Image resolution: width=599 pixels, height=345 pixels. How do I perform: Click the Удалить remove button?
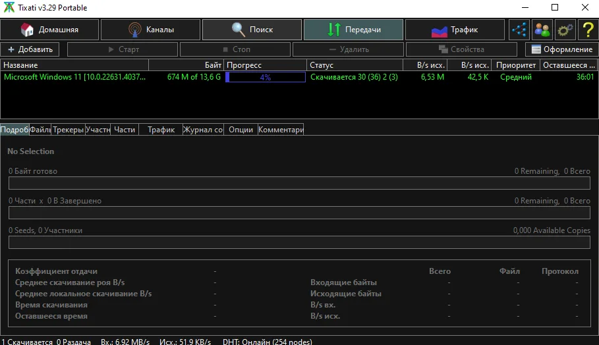tap(349, 49)
